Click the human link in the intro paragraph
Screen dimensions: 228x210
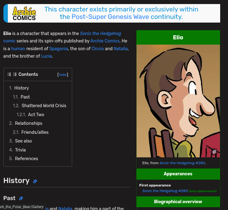(18, 49)
